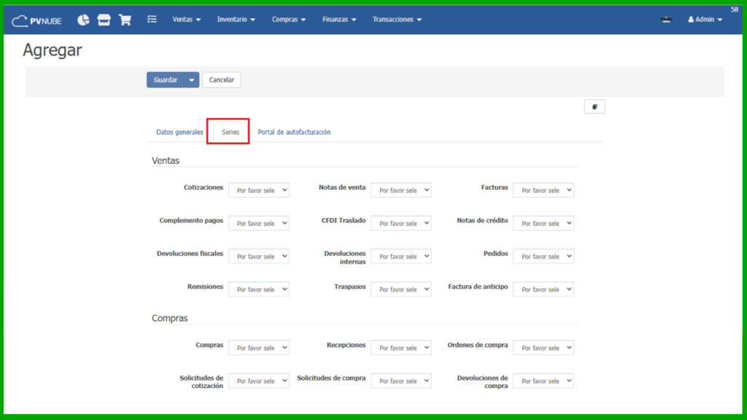
Task: Open the shopping cart icon
Action: click(x=125, y=20)
